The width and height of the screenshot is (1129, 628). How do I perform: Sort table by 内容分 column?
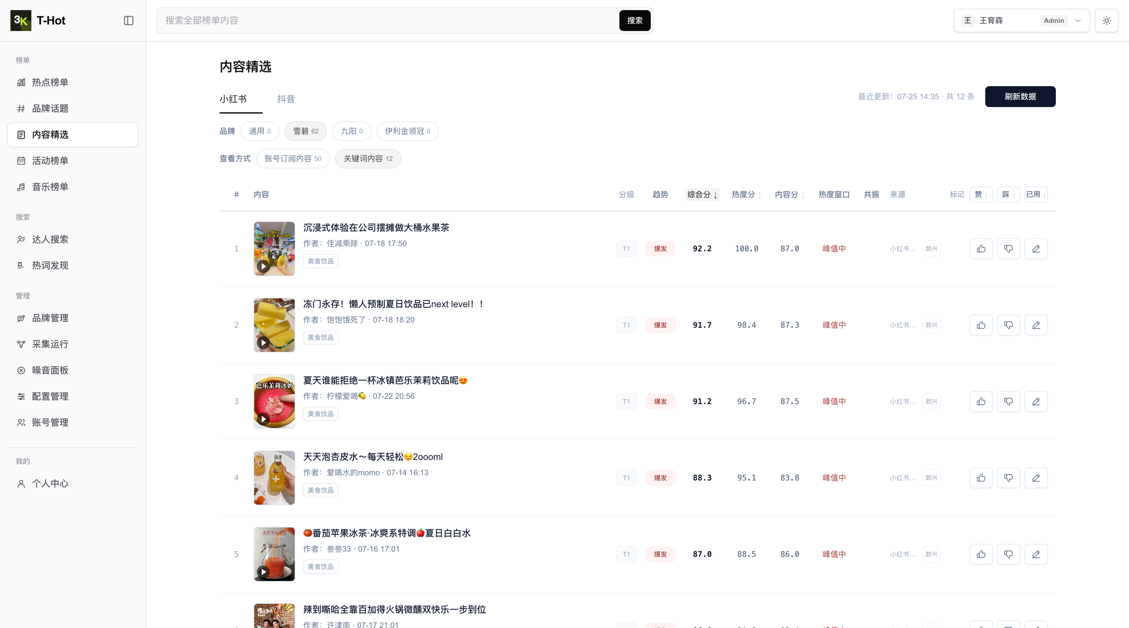click(x=789, y=195)
